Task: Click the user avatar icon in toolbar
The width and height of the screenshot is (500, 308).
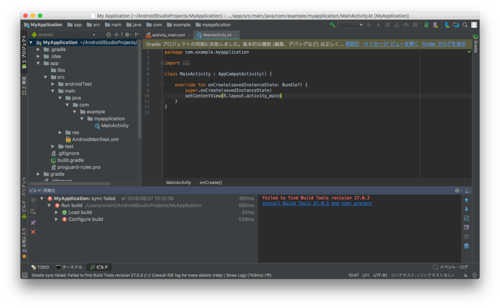Action: [474, 25]
